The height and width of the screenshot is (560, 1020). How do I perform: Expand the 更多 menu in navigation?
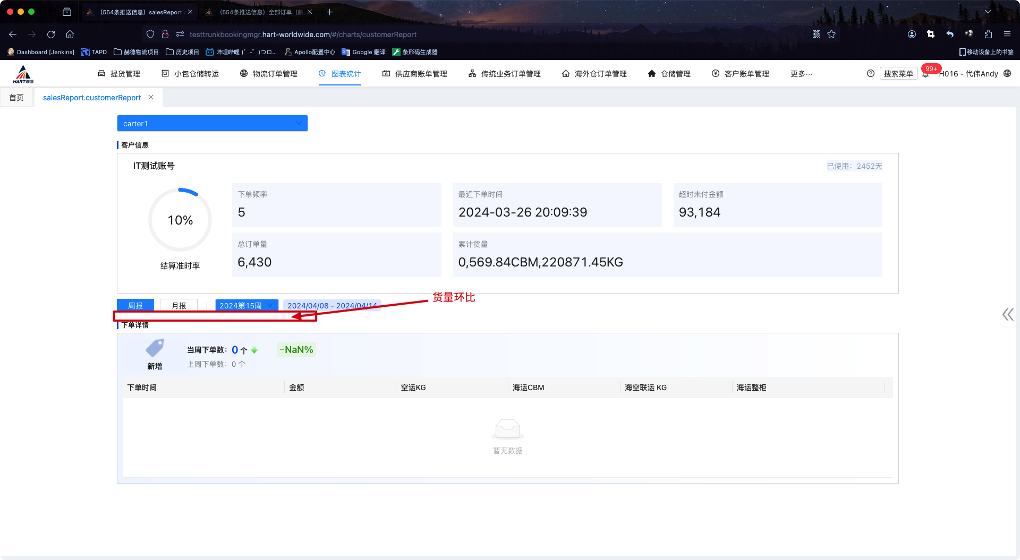[x=801, y=74]
